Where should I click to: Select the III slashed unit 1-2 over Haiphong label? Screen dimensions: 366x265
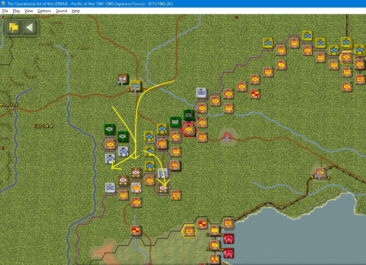tap(214, 245)
